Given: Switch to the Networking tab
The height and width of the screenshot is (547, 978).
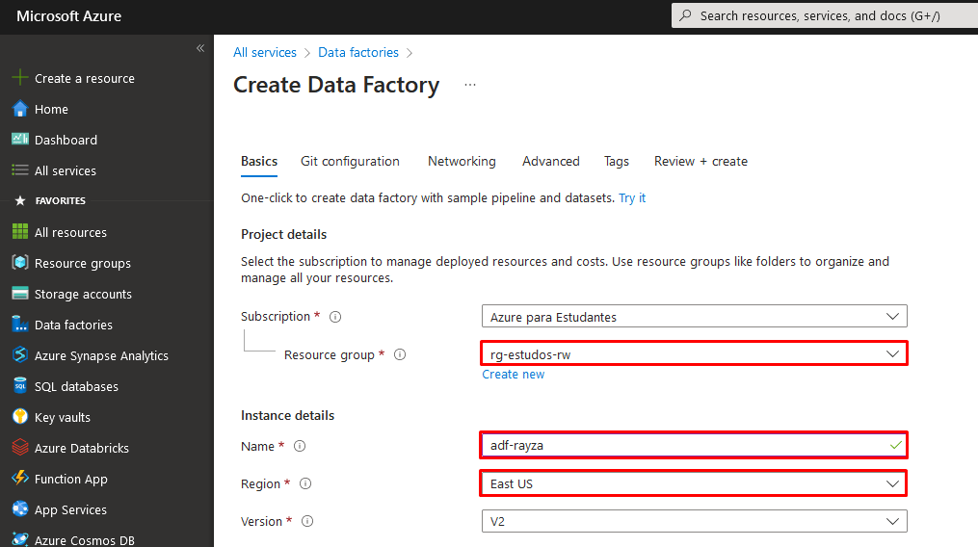Looking at the screenshot, I should pos(462,161).
